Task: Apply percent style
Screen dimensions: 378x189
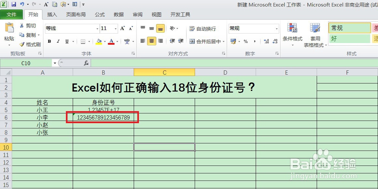Action: [246, 42]
